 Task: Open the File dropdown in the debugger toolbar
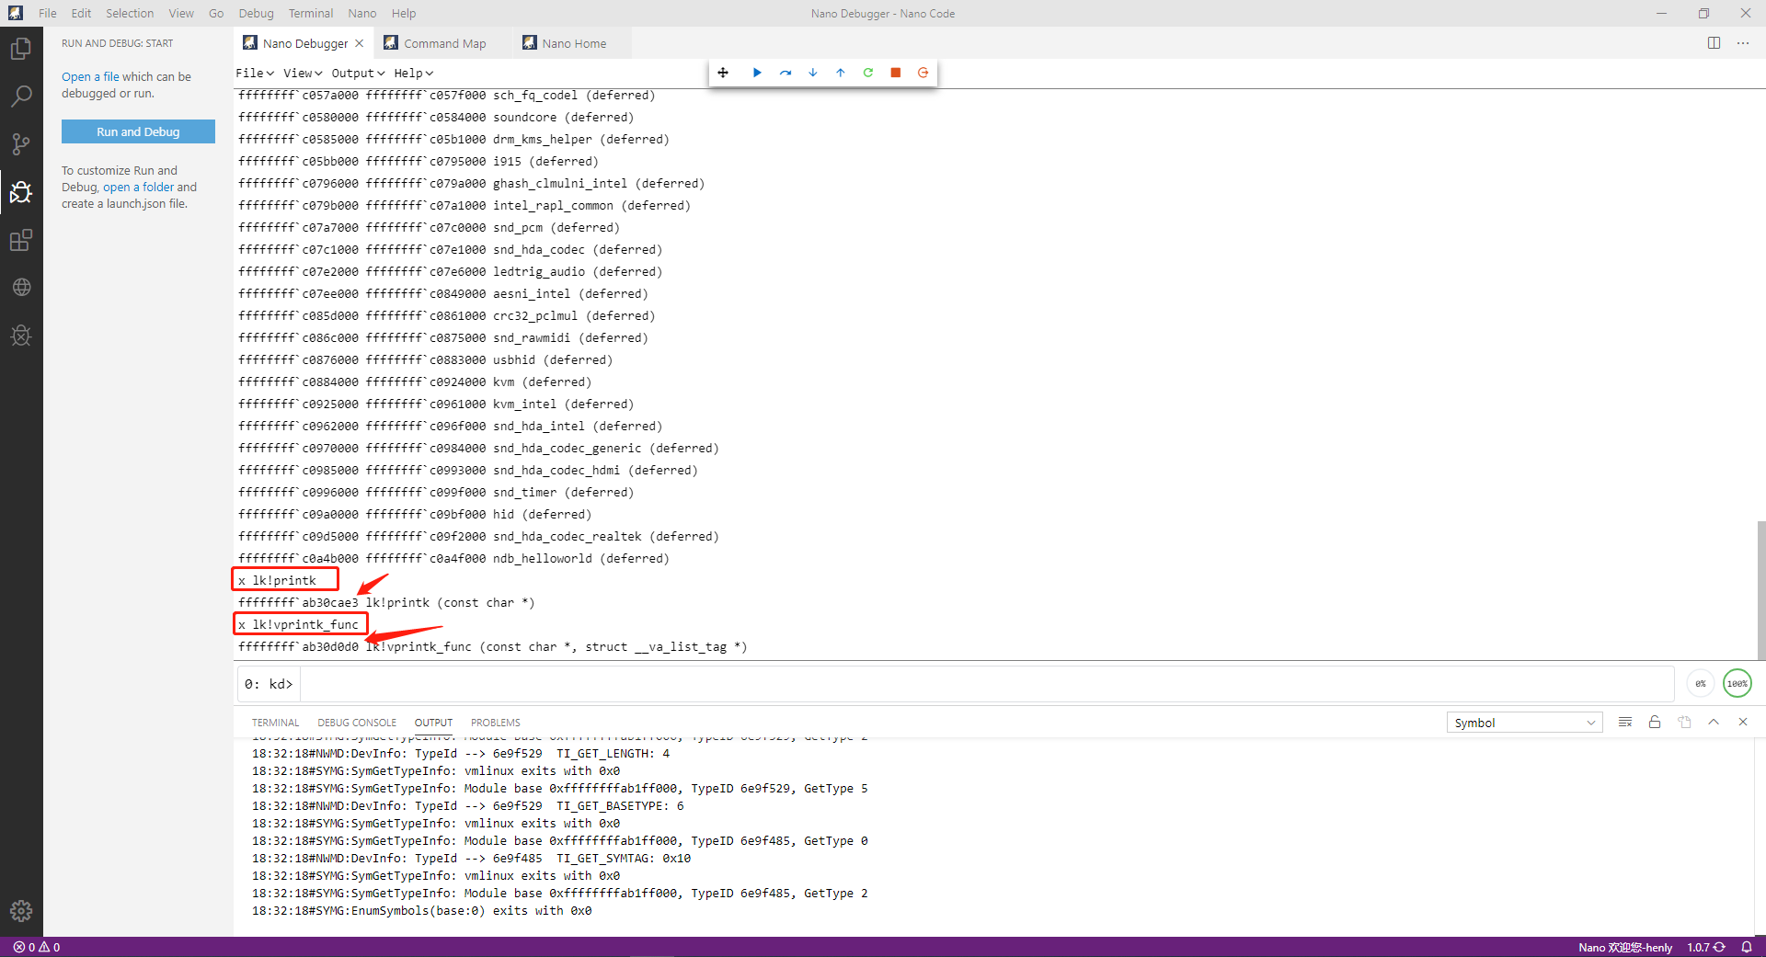click(x=254, y=73)
